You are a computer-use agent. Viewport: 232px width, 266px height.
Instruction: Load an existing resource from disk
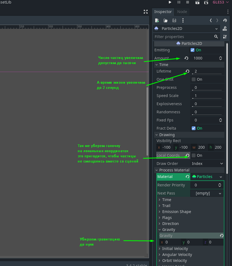(166, 21)
